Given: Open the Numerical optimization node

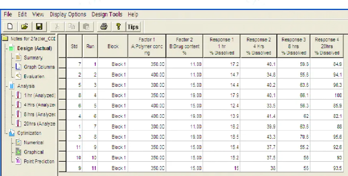Looking at the screenshot, I should click(34, 142).
